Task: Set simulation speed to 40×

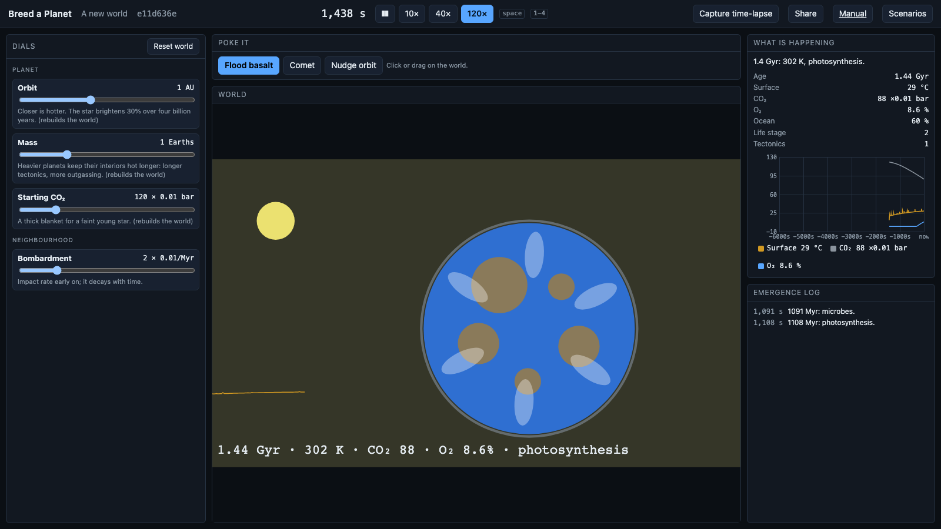Action: coord(443,14)
